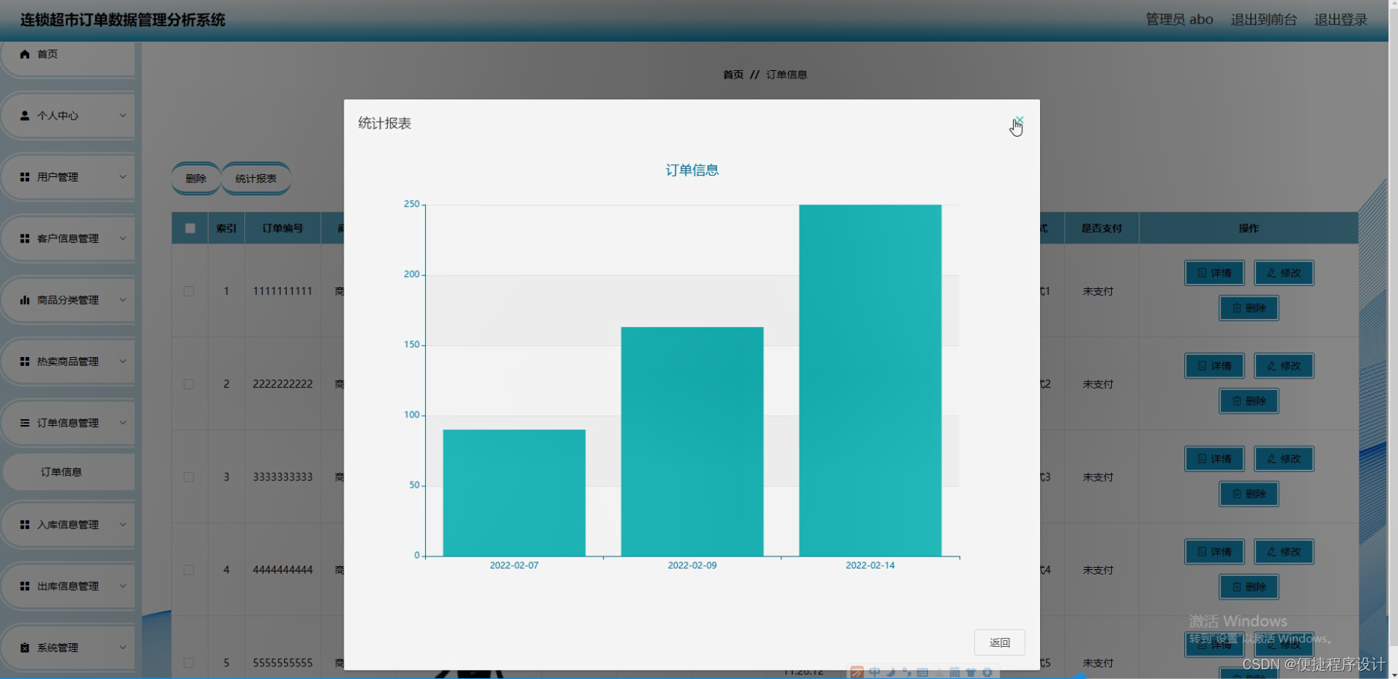Click 退出到前台 in the top bar
1398x679 pixels.
click(x=1264, y=19)
